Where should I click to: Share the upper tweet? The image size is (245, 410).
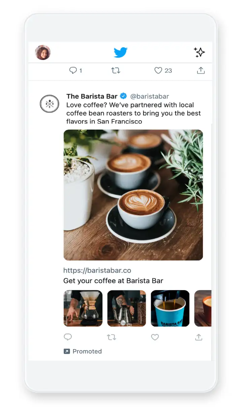pos(201,70)
